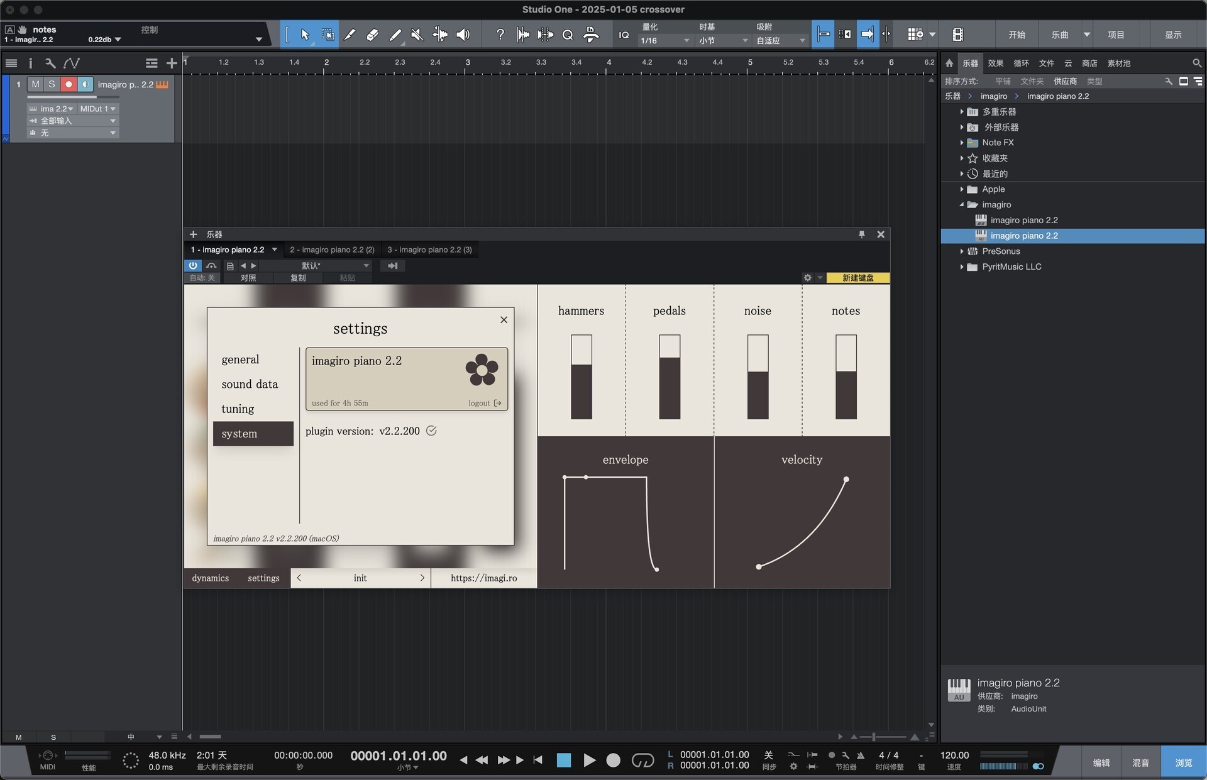This screenshot has height=780, width=1207.
Task: Switch to the 2 - imagiro piano 2.2 (2) tab
Action: pyautogui.click(x=332, y=250)
